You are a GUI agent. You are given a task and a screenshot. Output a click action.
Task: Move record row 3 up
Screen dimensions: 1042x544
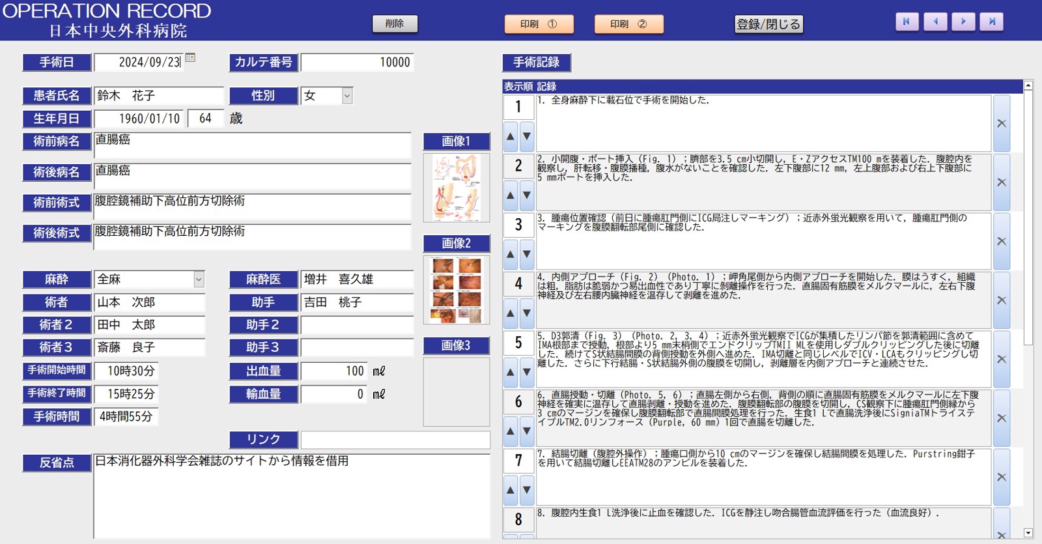click(x=511, y=254)
